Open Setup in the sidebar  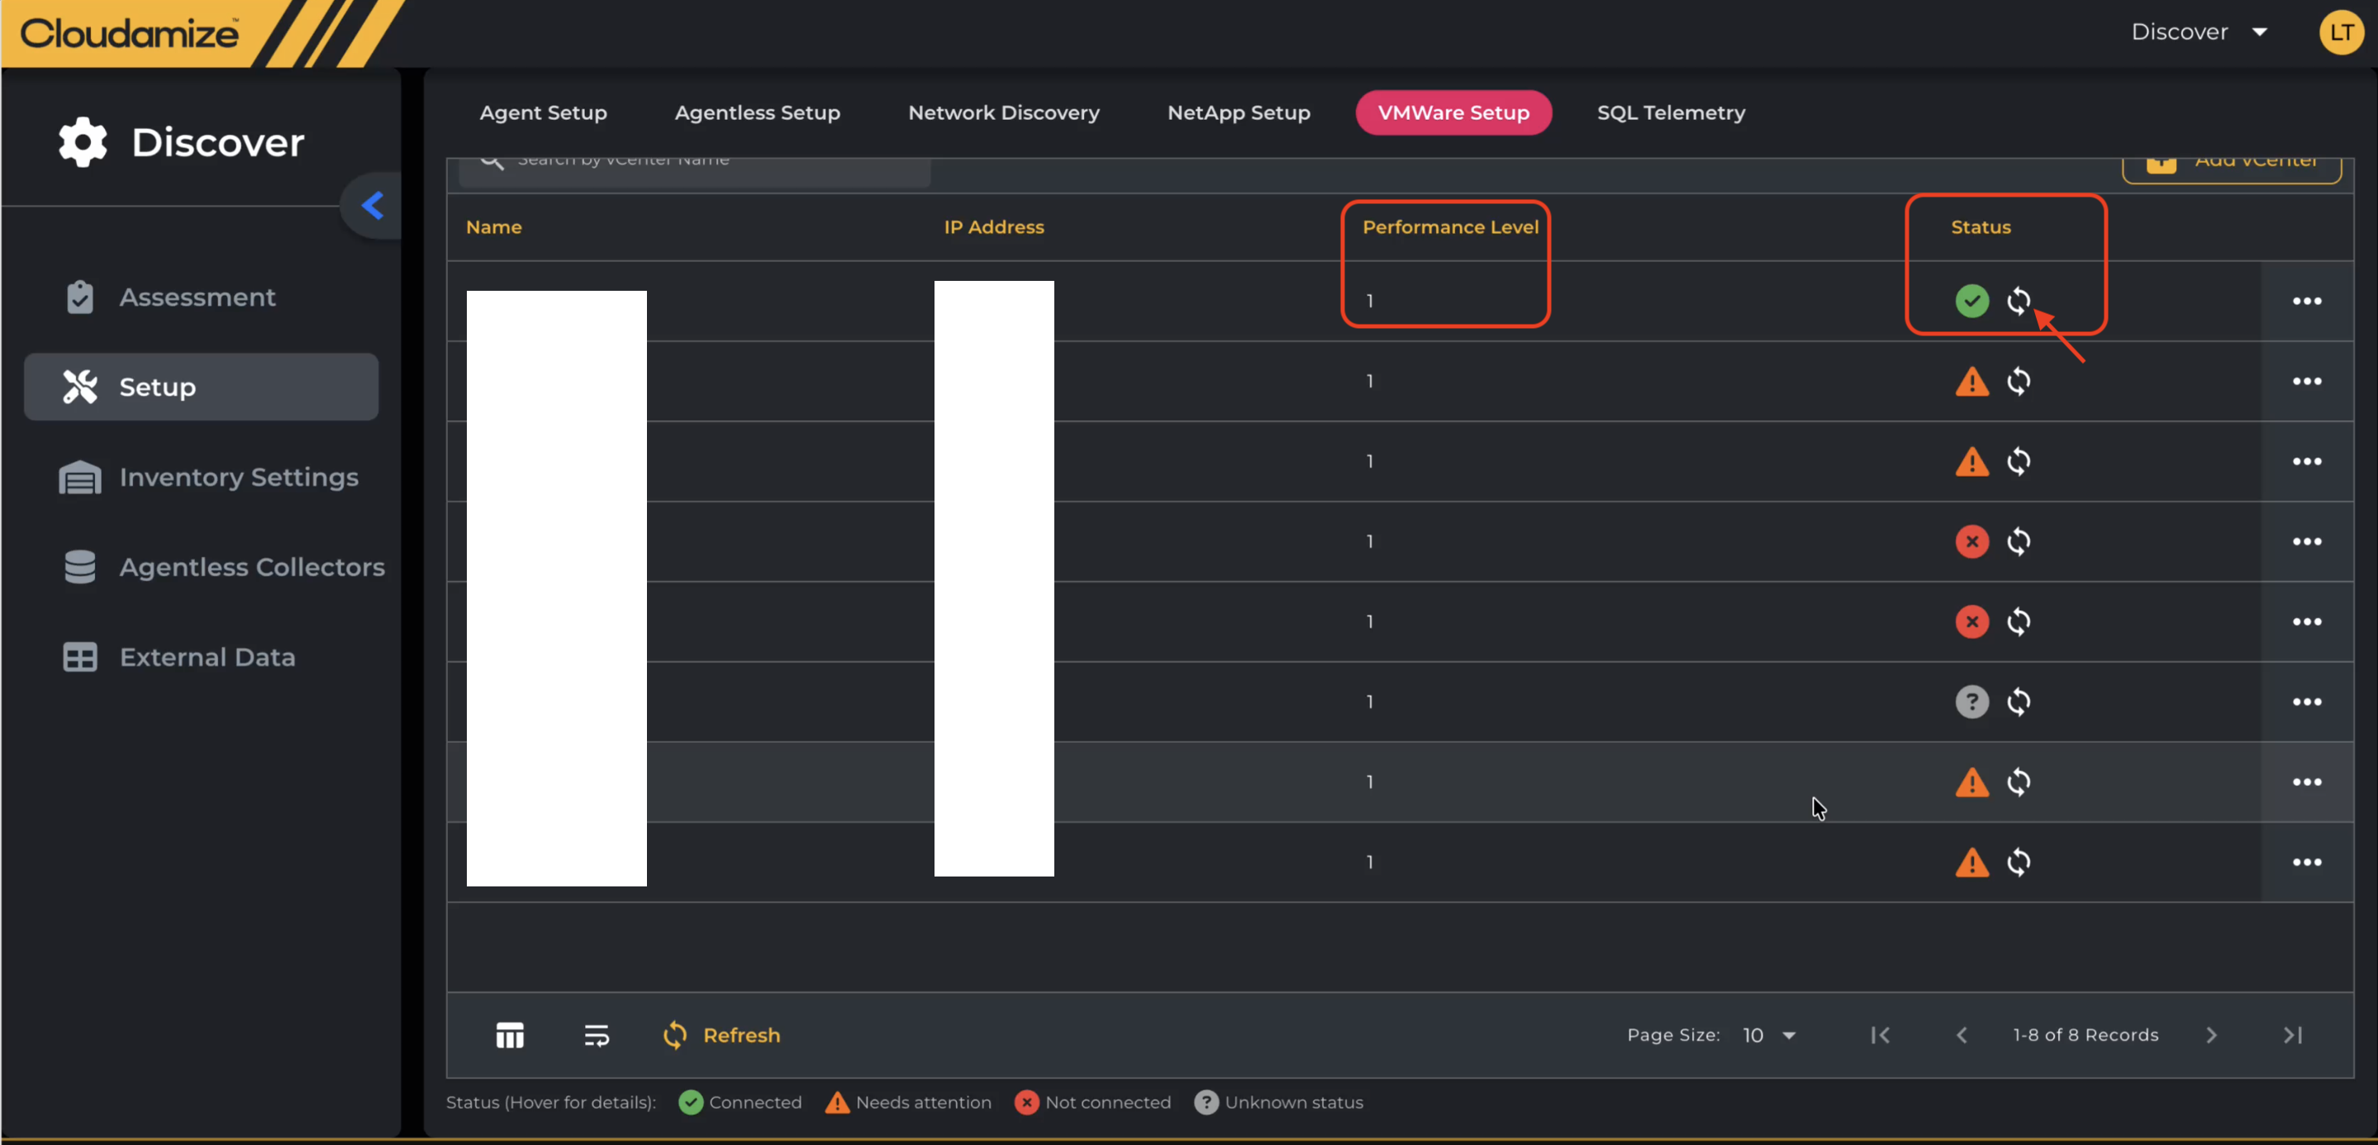[x=202, y=387]
